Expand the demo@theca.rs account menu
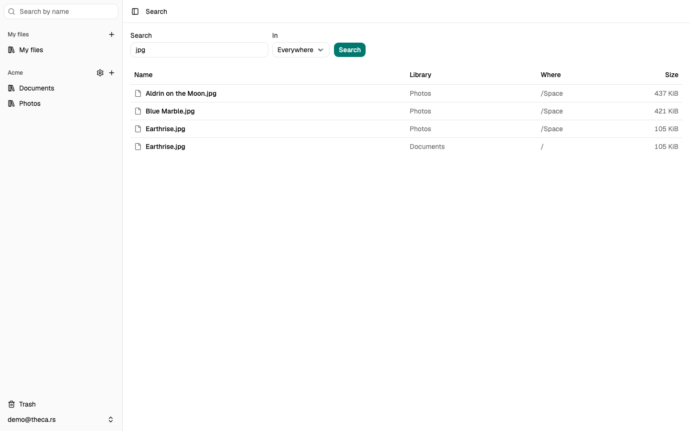Screen dimensions: 690x431 click(x=61, y=420)
